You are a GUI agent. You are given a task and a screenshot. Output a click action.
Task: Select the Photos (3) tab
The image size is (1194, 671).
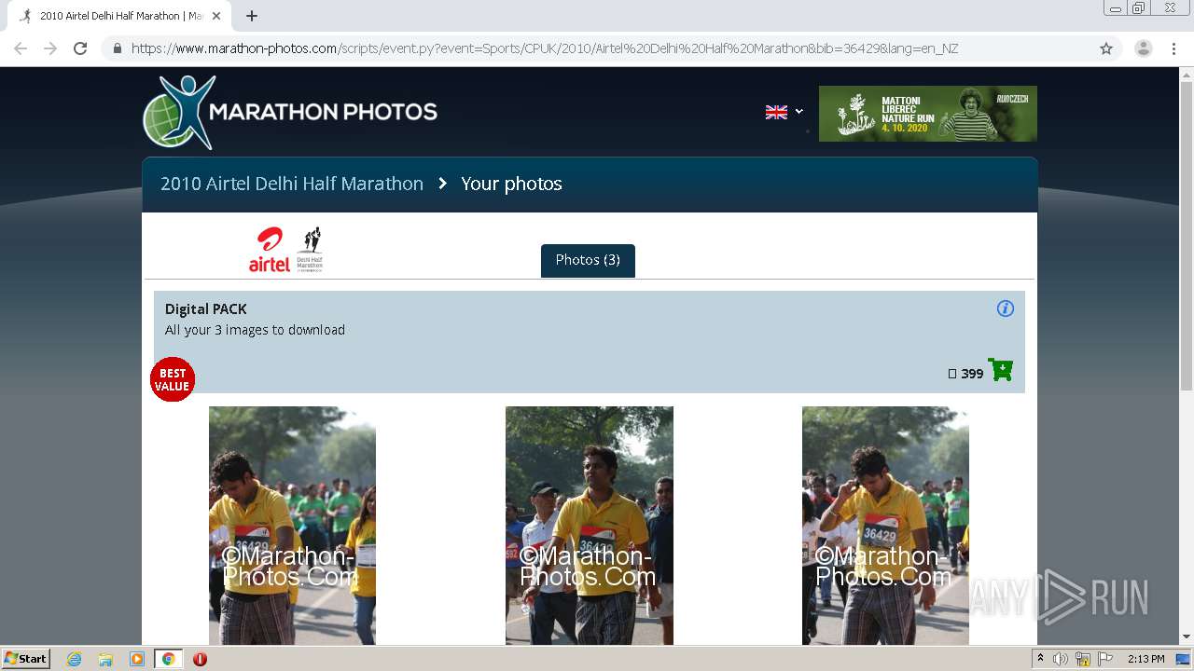pyautogui.click(x=588, y=260)
